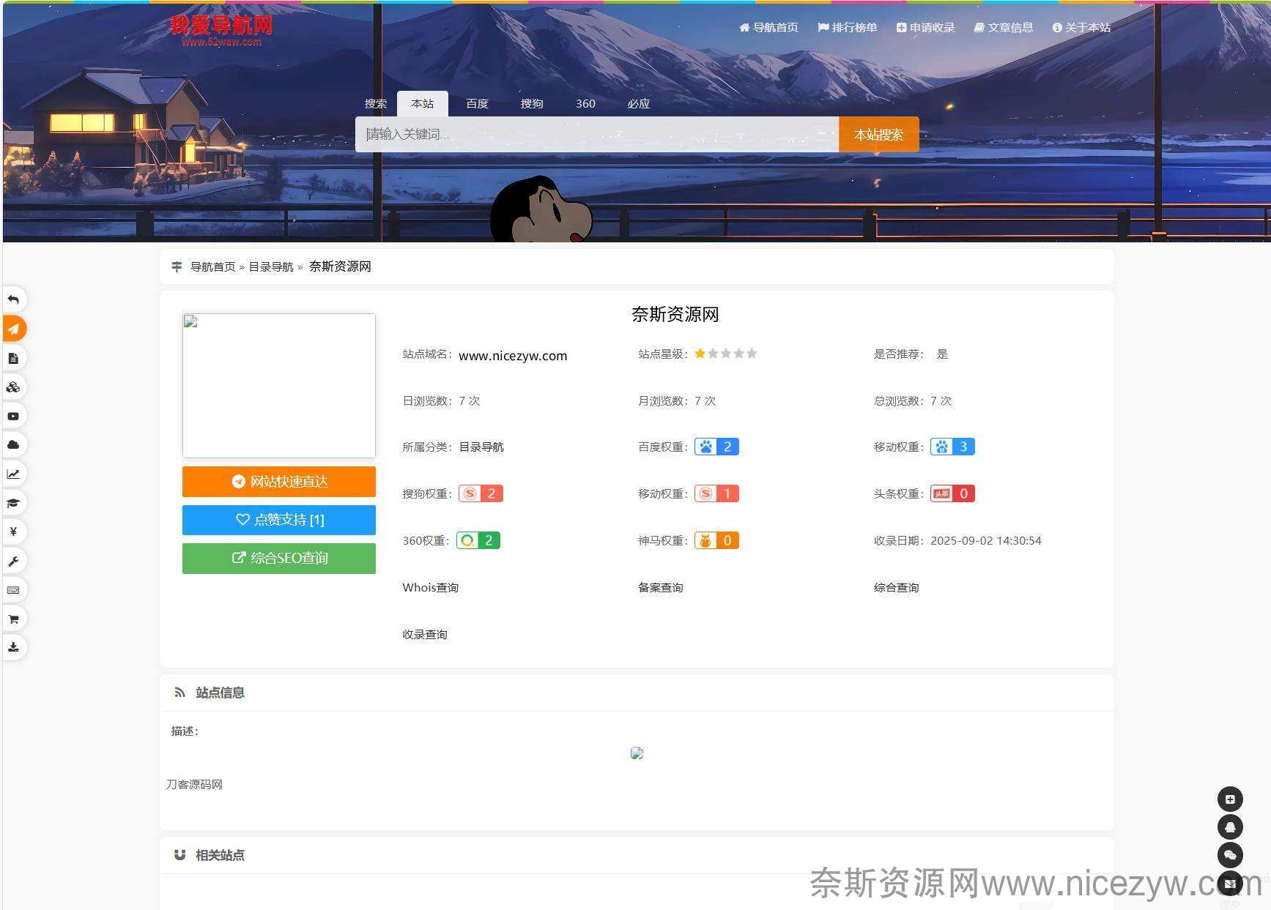This screenshot has height=910, width=1271.
Task: Click the orange paper plane sidebar icon
Action: [13, 329]
